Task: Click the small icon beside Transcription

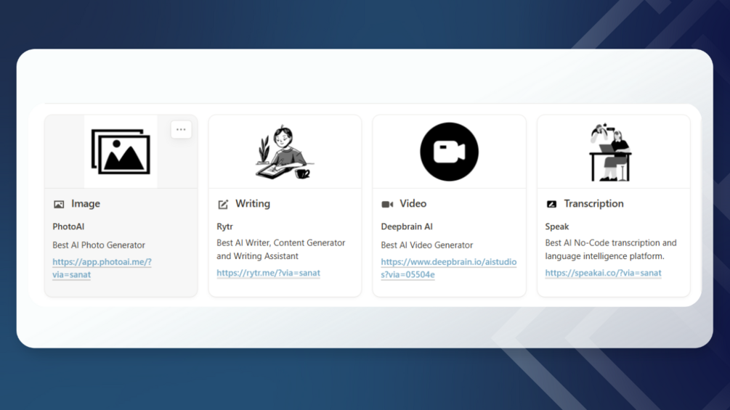Action: pyautogui.click(x=552, y=204)
